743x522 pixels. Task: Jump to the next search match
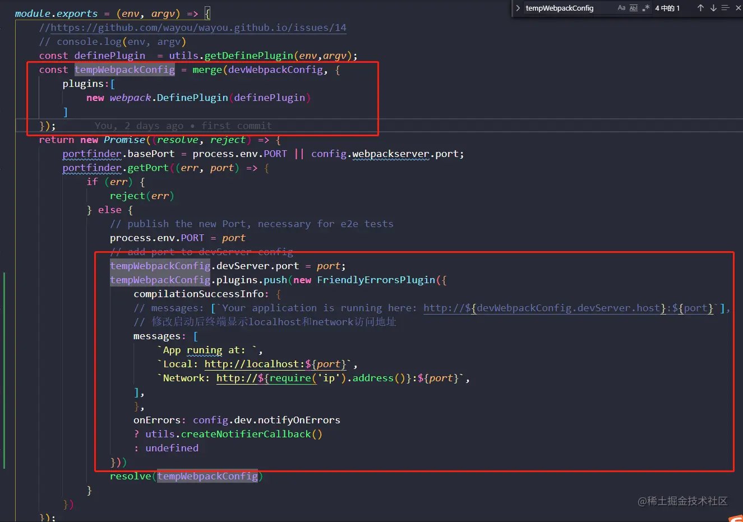click(713, 8)
